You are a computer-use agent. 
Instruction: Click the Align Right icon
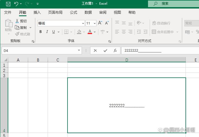point(130,32)
